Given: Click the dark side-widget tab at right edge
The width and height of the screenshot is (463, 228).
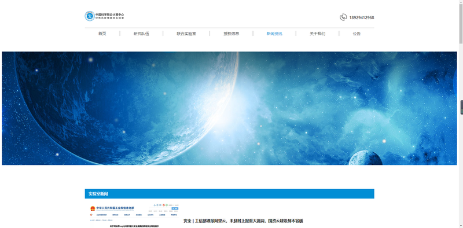Looking at the screenshot, I should 461,107.
